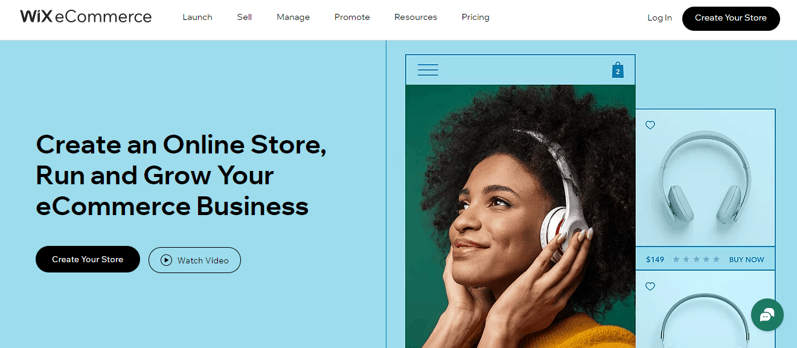Viewport: 797px width, 348px height.
Task: Click the Log In link
Action: pos(659,18)
